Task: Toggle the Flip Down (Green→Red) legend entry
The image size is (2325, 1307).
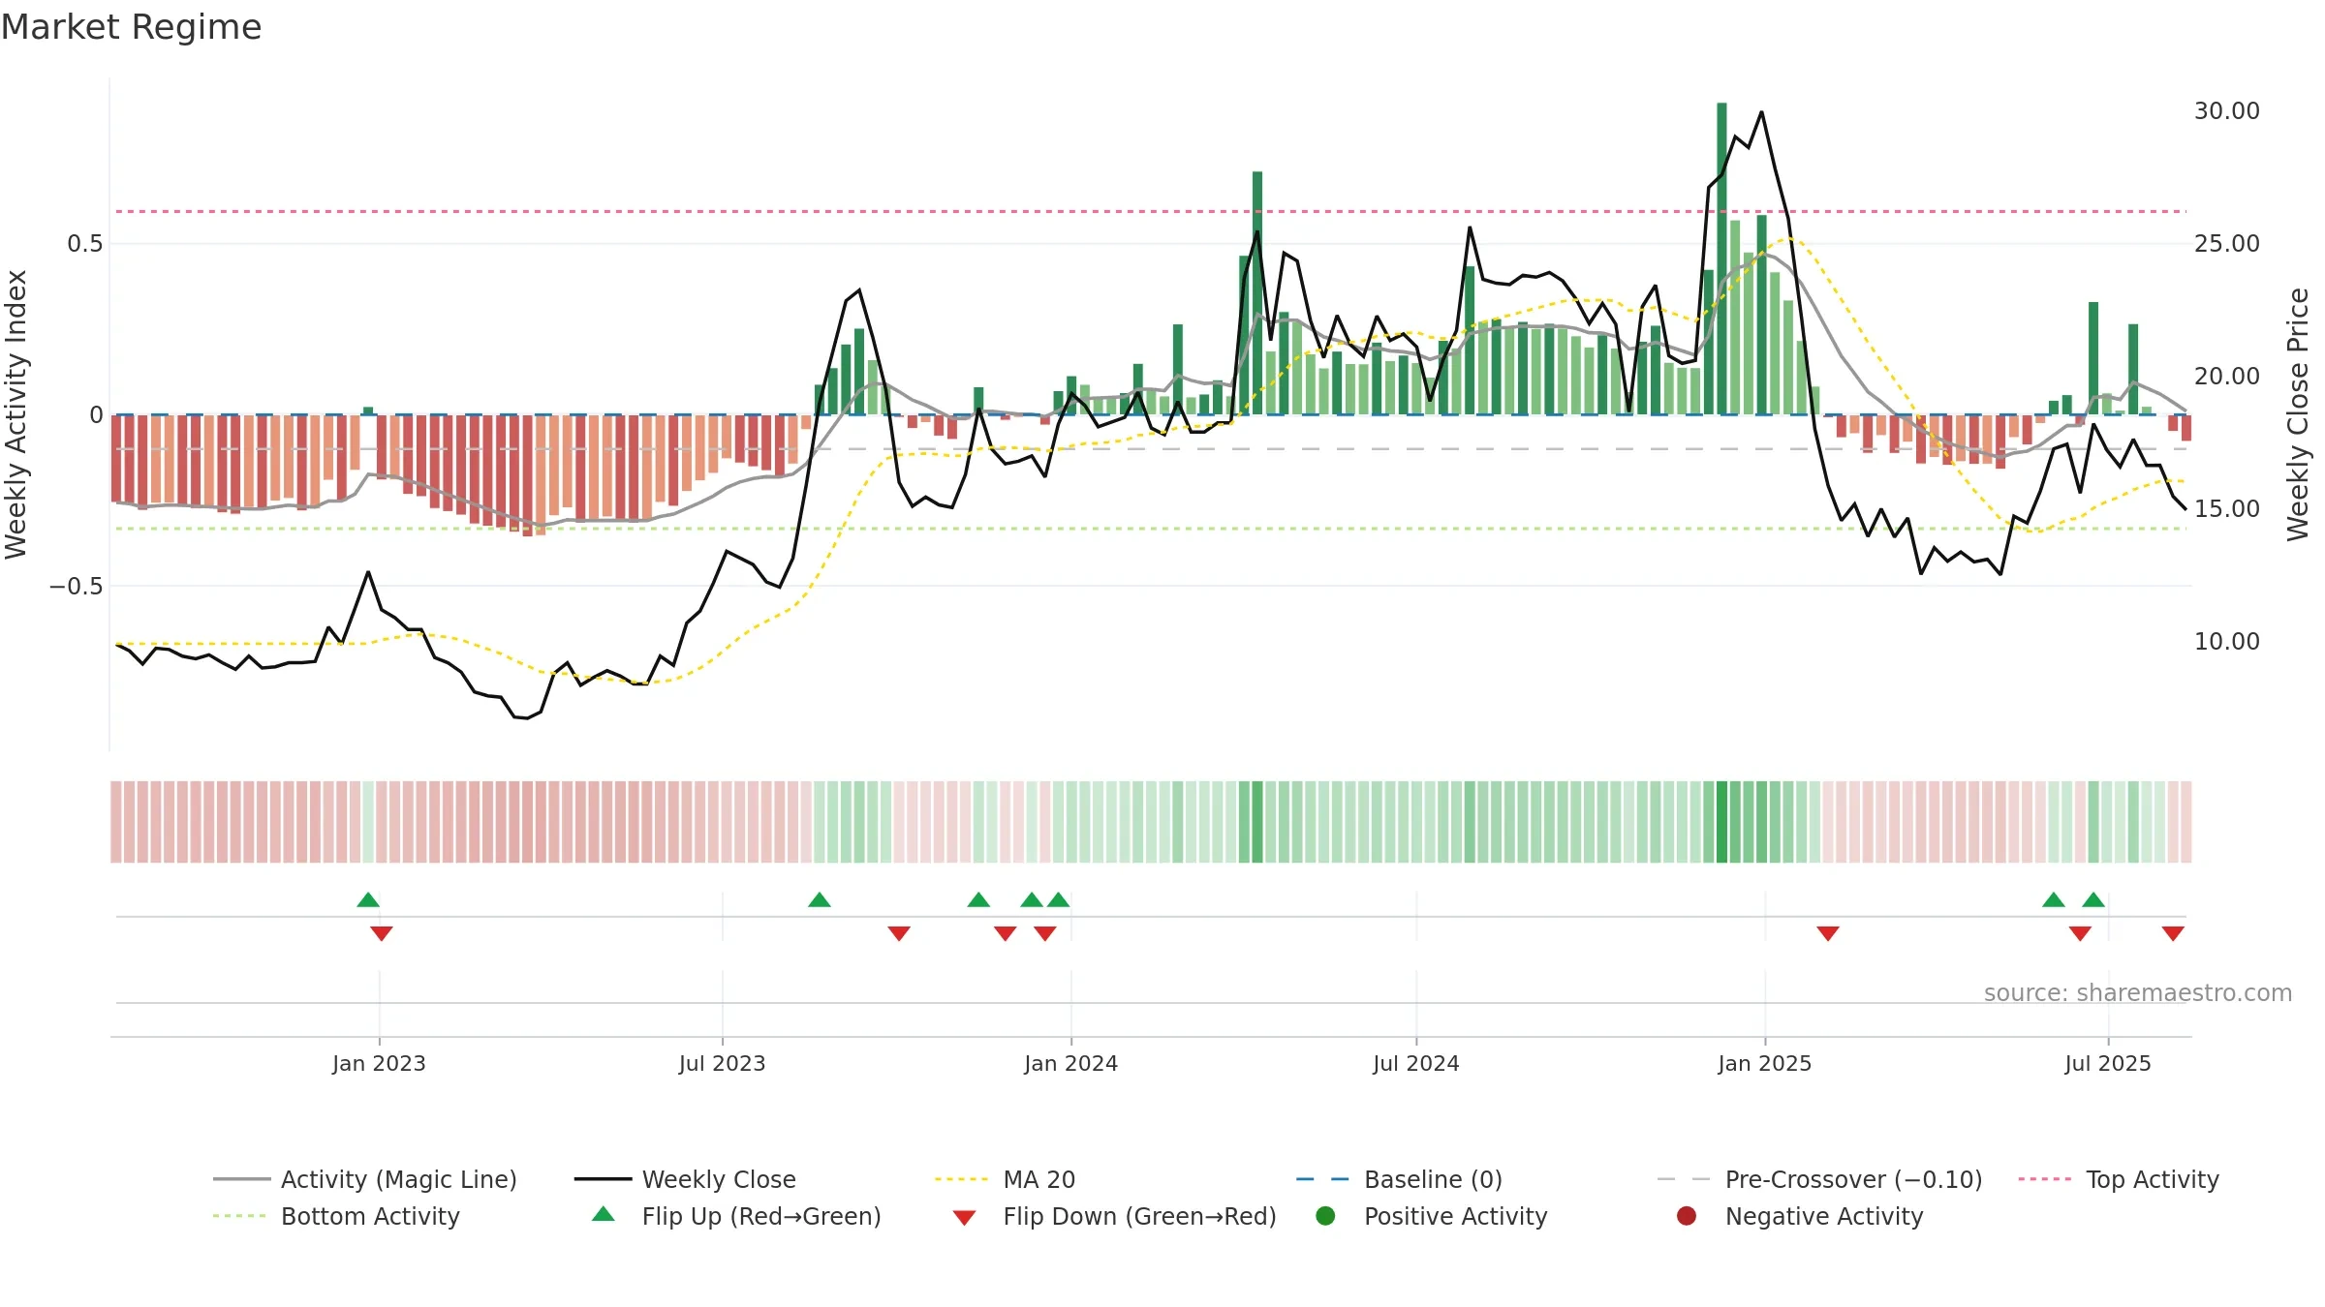Action: click(x=1114, y=1216)
